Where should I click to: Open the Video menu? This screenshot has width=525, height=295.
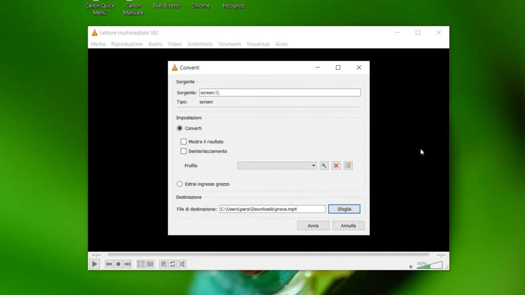tap(175, 44)
